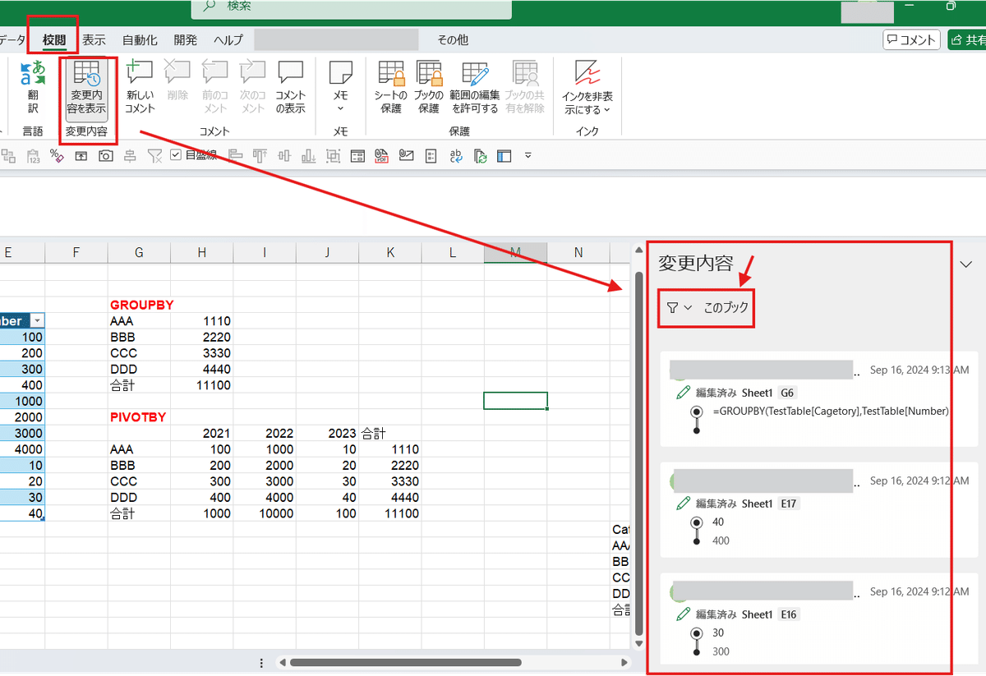Image resolution: width=986 pixels, height=676 pixels.
Task: Open the table header filter arrow in column E
Action: pos(35,321)
